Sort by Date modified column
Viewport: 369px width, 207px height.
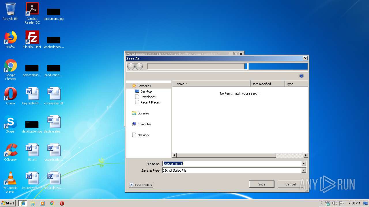coord(268,84)
